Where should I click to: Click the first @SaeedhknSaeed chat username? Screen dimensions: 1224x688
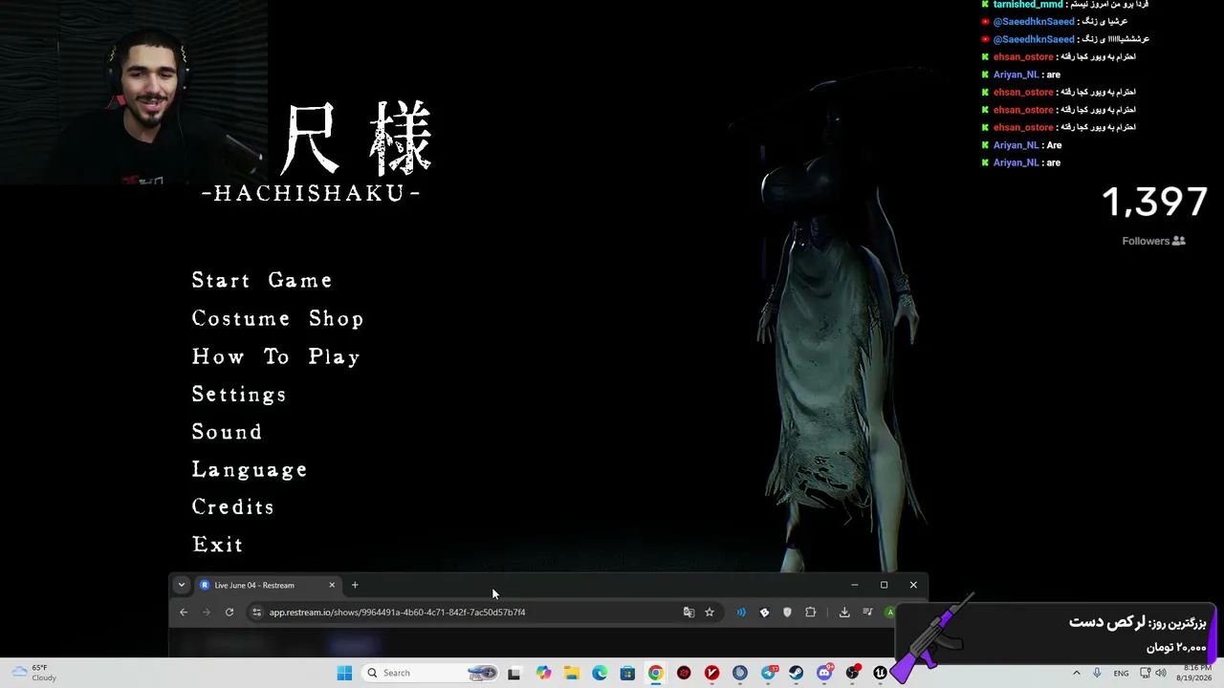point(1034,21)
